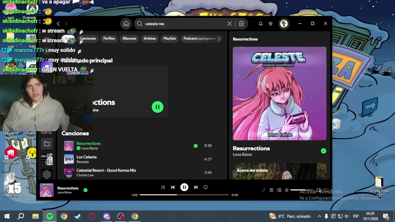Image resolution: width=395 pixels, height=222 pixels.
Task: Select the Perfiles filter tab
Action: 109,39
